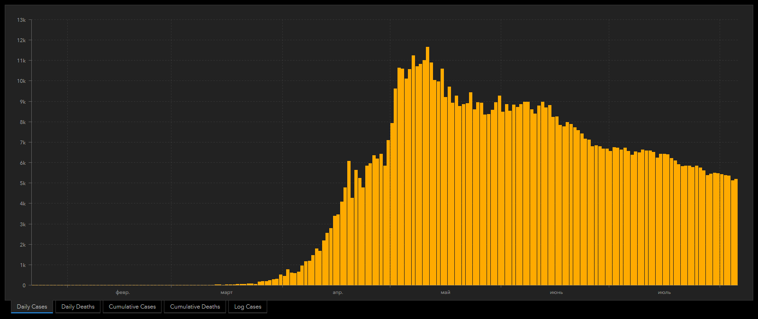Click the 'июнь' x-axis label
The image size is (758, 319).
pos(556,292)
